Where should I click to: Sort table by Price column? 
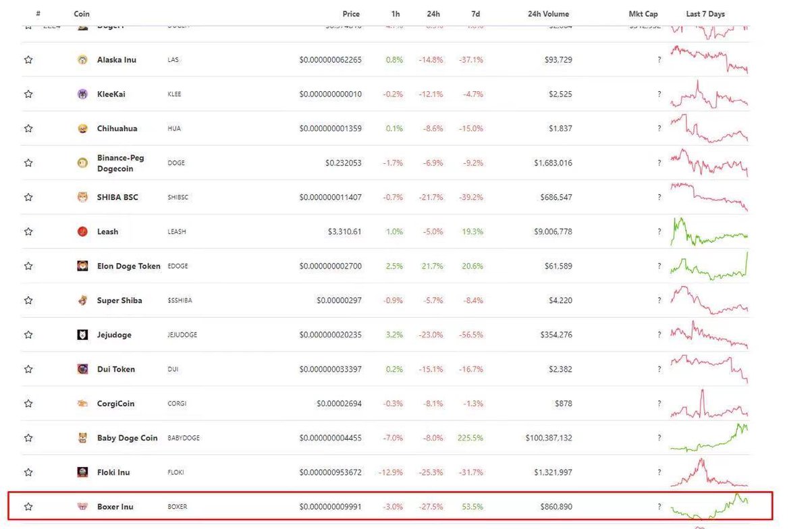tap(351, 14)
